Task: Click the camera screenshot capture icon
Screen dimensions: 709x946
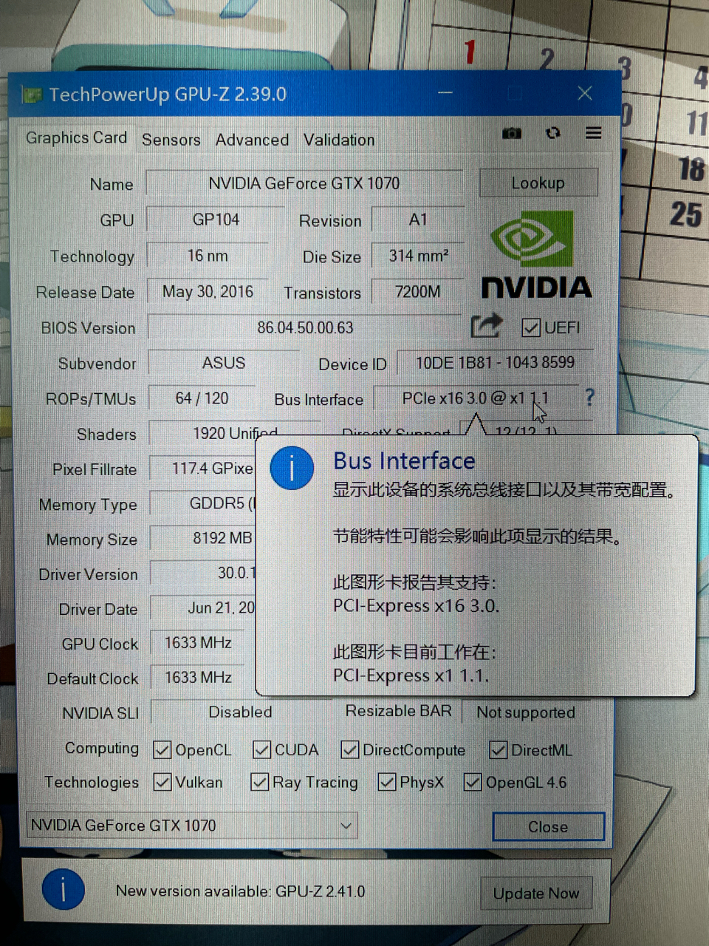Action: coord(513,133)
